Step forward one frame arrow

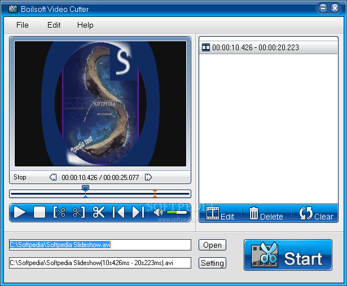pos(148,177)
